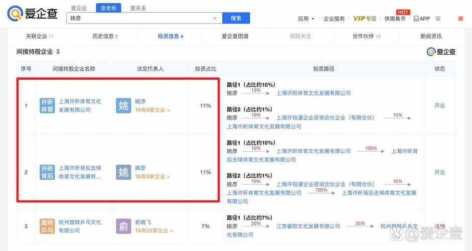Open 杭州旋转乒乓文化有限公司 company link
472x251 pixels.
pos(80,226)
